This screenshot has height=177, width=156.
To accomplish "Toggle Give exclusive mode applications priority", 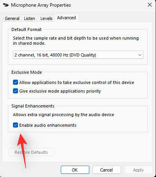I will tap(15, 91).
